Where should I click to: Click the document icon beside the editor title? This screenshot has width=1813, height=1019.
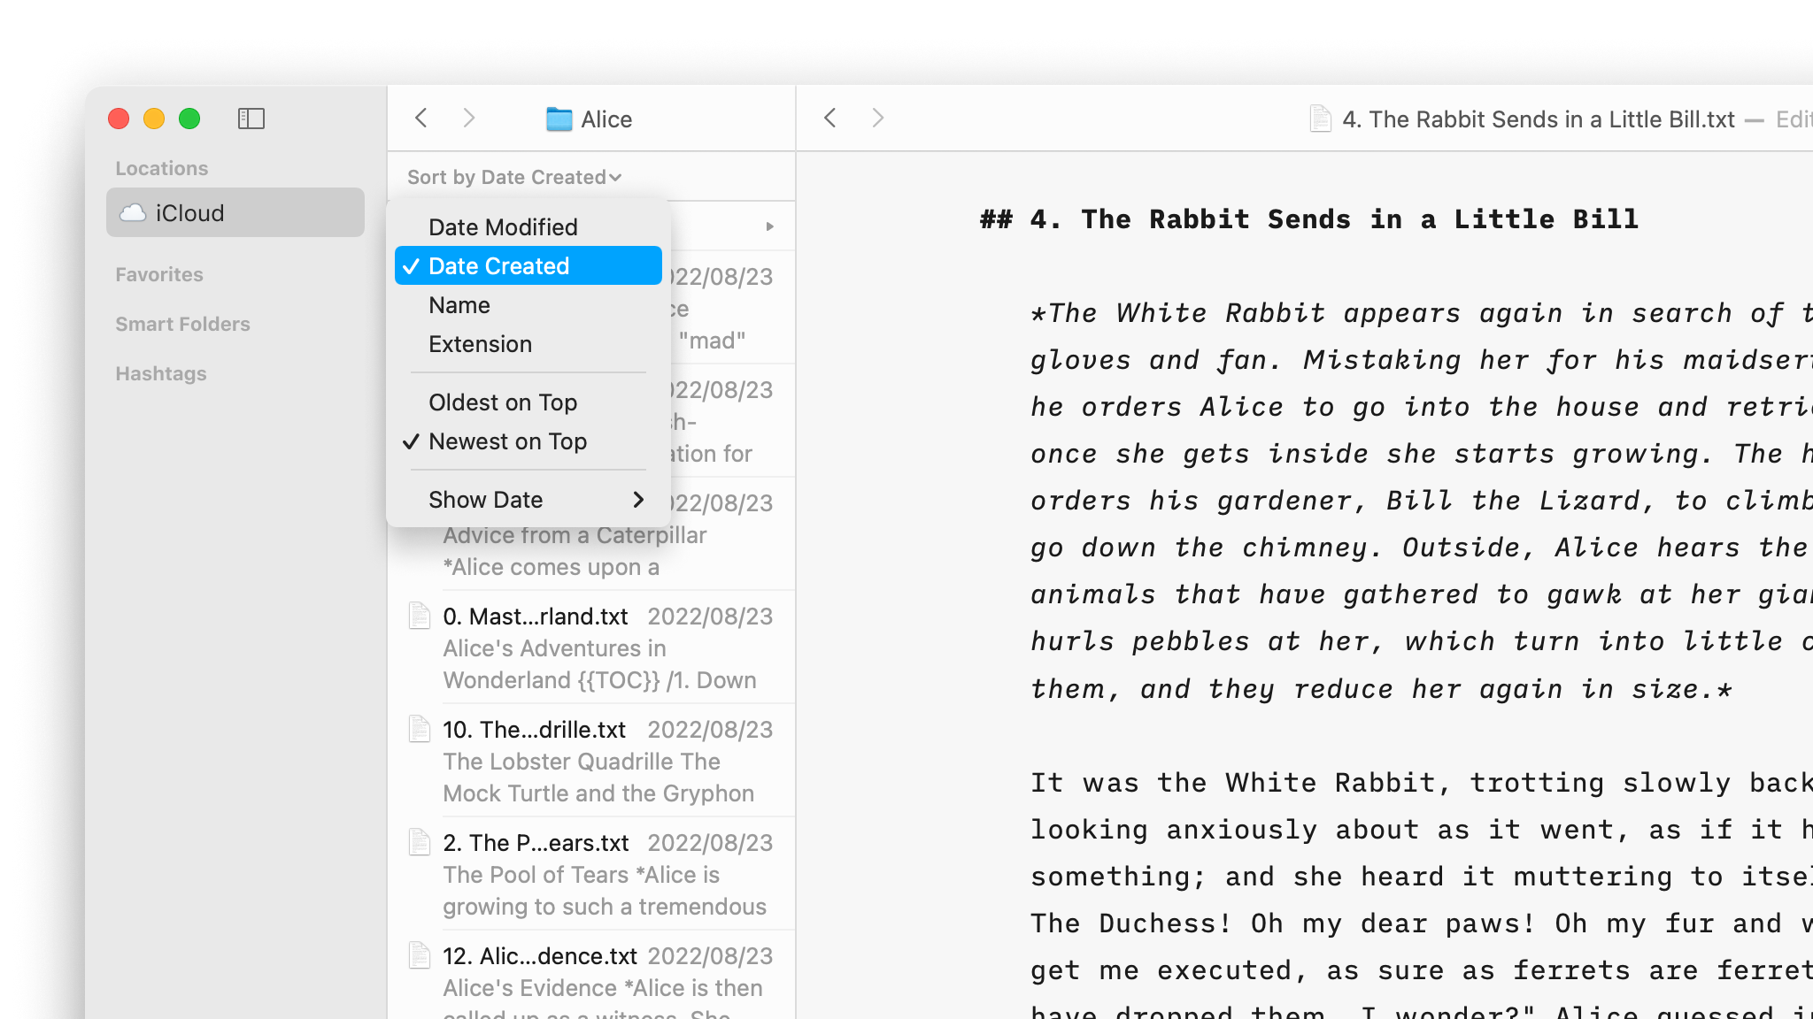pos(1320,119)
